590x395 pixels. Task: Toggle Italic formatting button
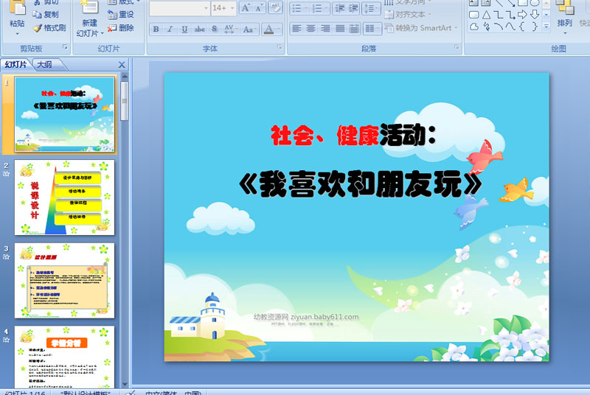170,29
